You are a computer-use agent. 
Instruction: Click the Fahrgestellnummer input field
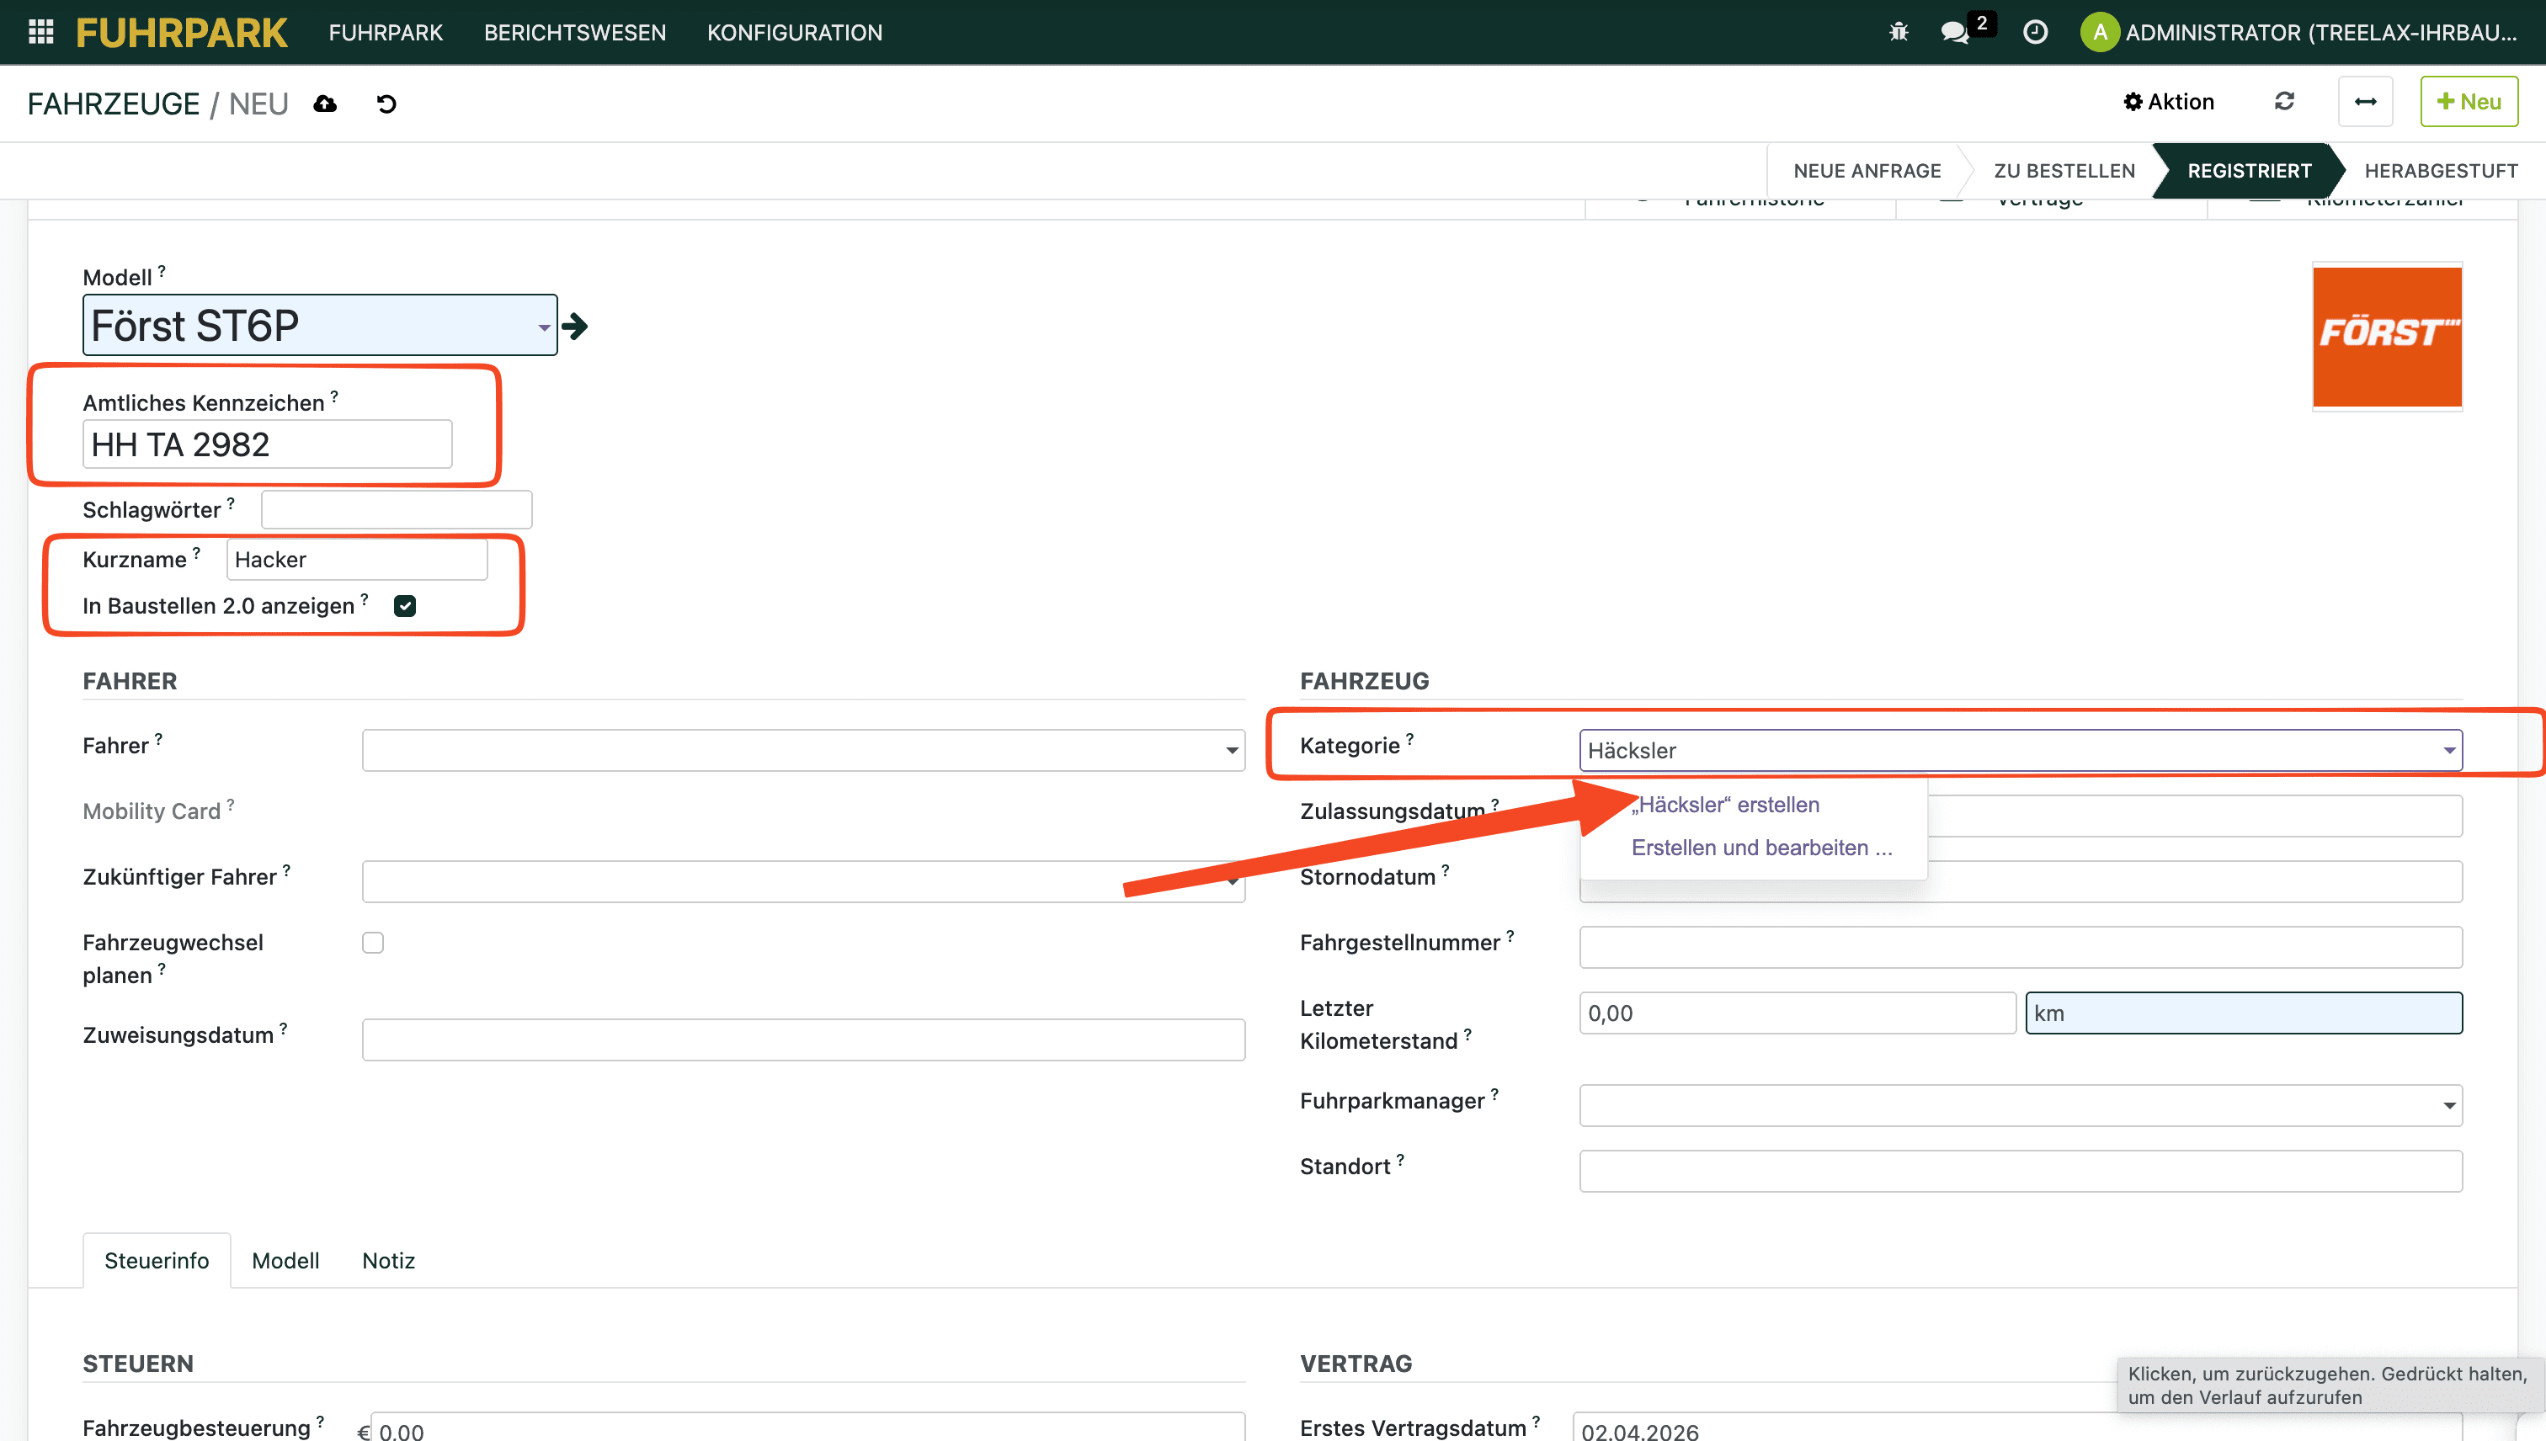[x=2020, y=947]
